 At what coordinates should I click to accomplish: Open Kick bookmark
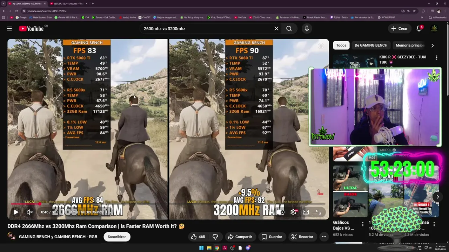click(x=86, y=17)
